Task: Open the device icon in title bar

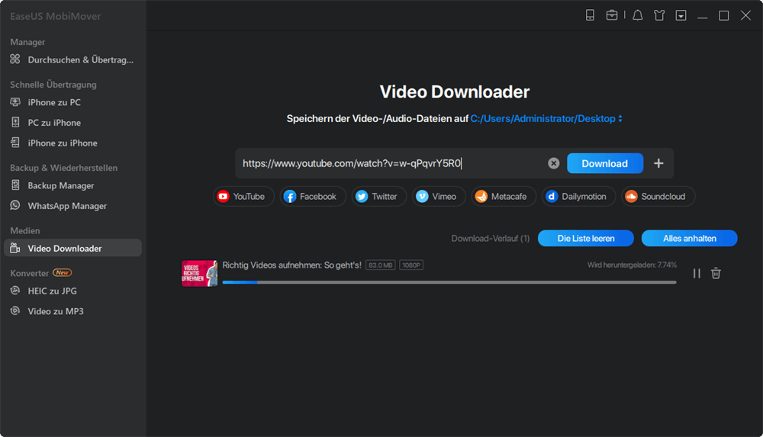Action: tap(590, 15)
